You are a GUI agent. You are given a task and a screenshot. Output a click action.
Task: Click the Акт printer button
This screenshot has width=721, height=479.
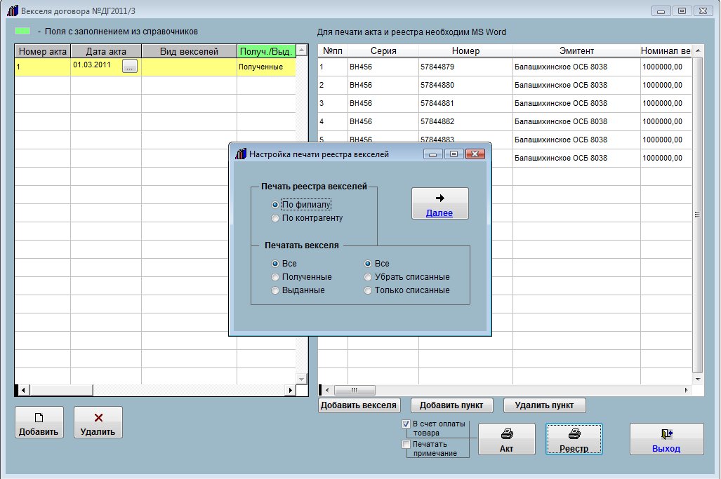pyautogui.click(x=506, y=440)
